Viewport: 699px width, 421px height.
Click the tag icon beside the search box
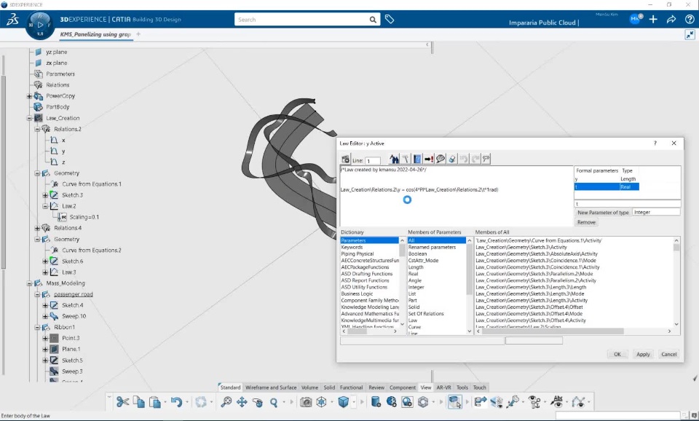(389, 19)
